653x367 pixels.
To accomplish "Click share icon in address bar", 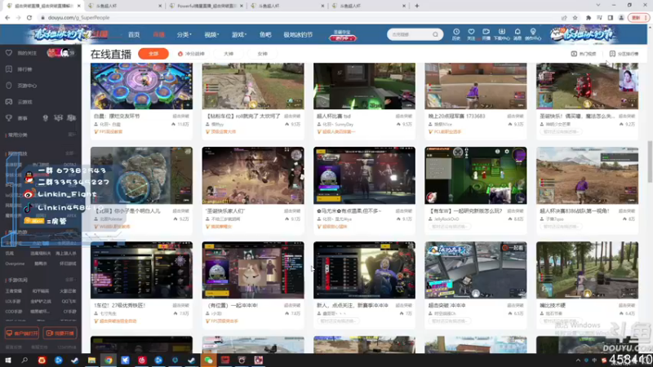I will point(564,17).
